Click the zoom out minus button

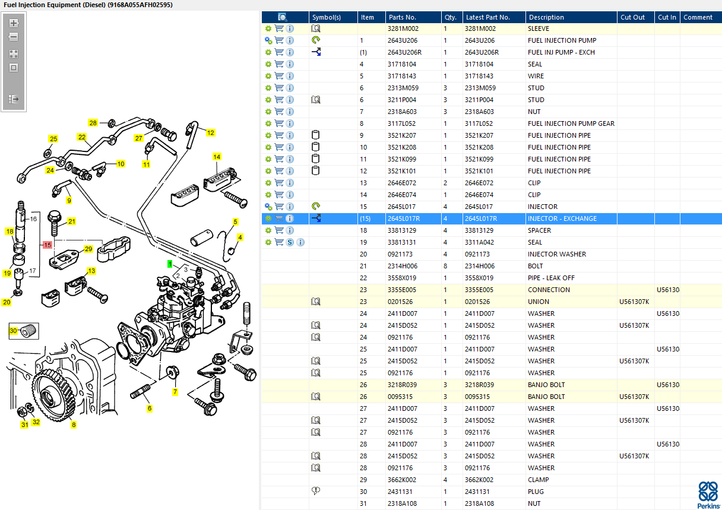click(14, 37)
